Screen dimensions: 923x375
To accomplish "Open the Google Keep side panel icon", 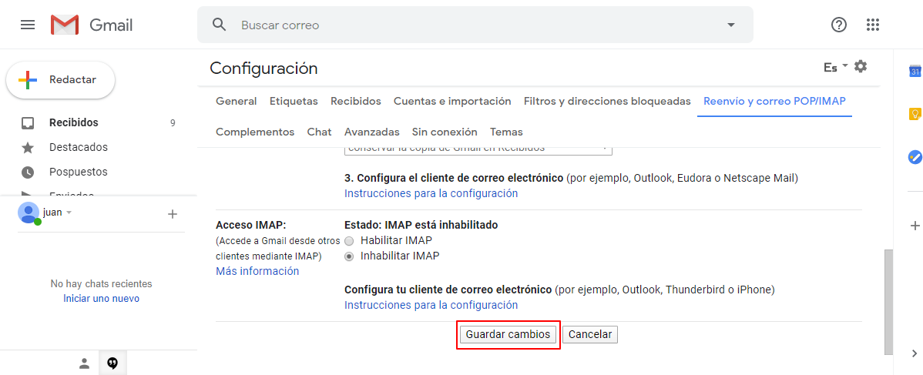I will [915, 114].
